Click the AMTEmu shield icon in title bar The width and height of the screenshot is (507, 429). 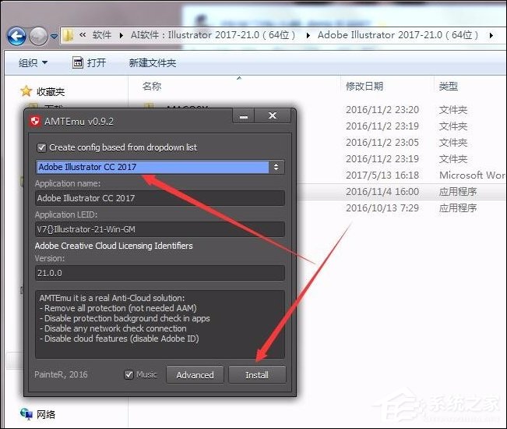[x=35, y=122]
